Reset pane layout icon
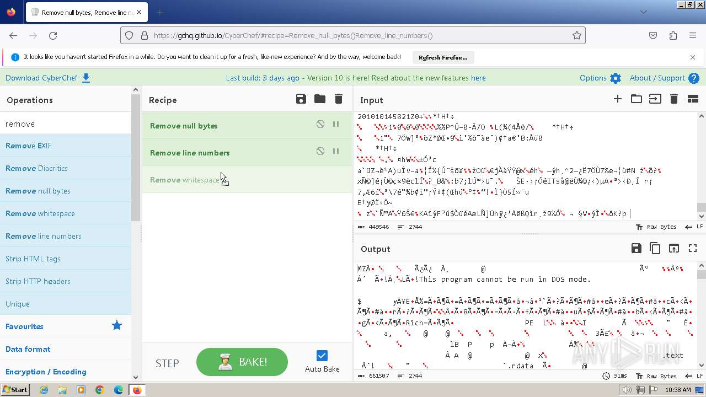The width and height of the screenshot is (706, 397). [x=693, y=99]
